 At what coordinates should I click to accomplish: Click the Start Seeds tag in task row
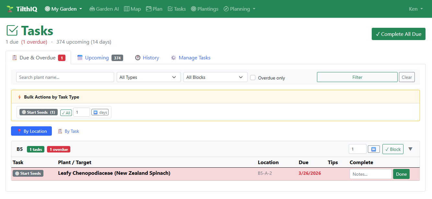coord(28,173)
